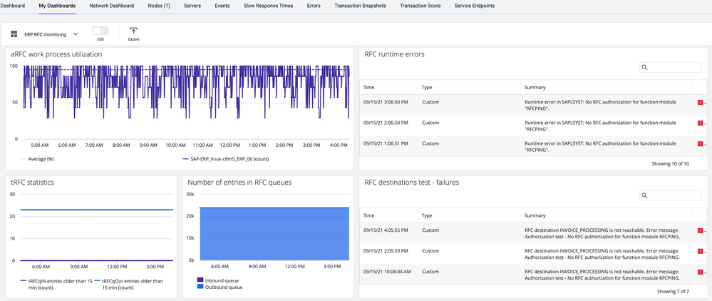Switch to Network Dashboard tab

[x=112, y=6]
